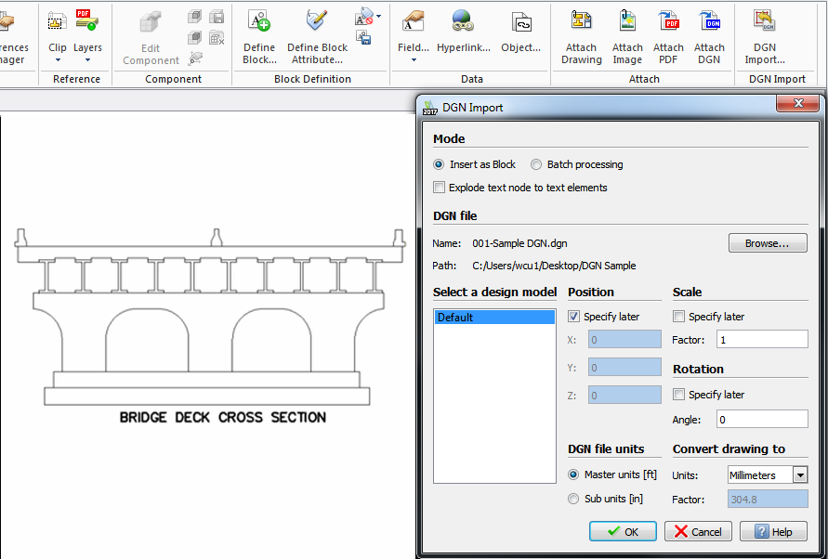Select the Batch processing mode
This screenshot has width=828, height=559.
(536, 164)
